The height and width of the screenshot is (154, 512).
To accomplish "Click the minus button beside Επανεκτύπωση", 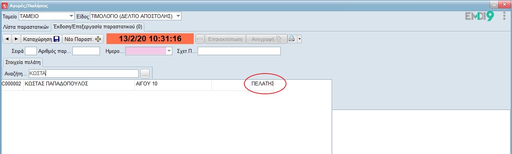I will pos(200,39).
